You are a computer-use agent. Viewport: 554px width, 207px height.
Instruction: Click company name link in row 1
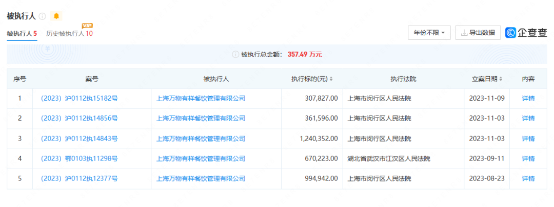point(201,99)
